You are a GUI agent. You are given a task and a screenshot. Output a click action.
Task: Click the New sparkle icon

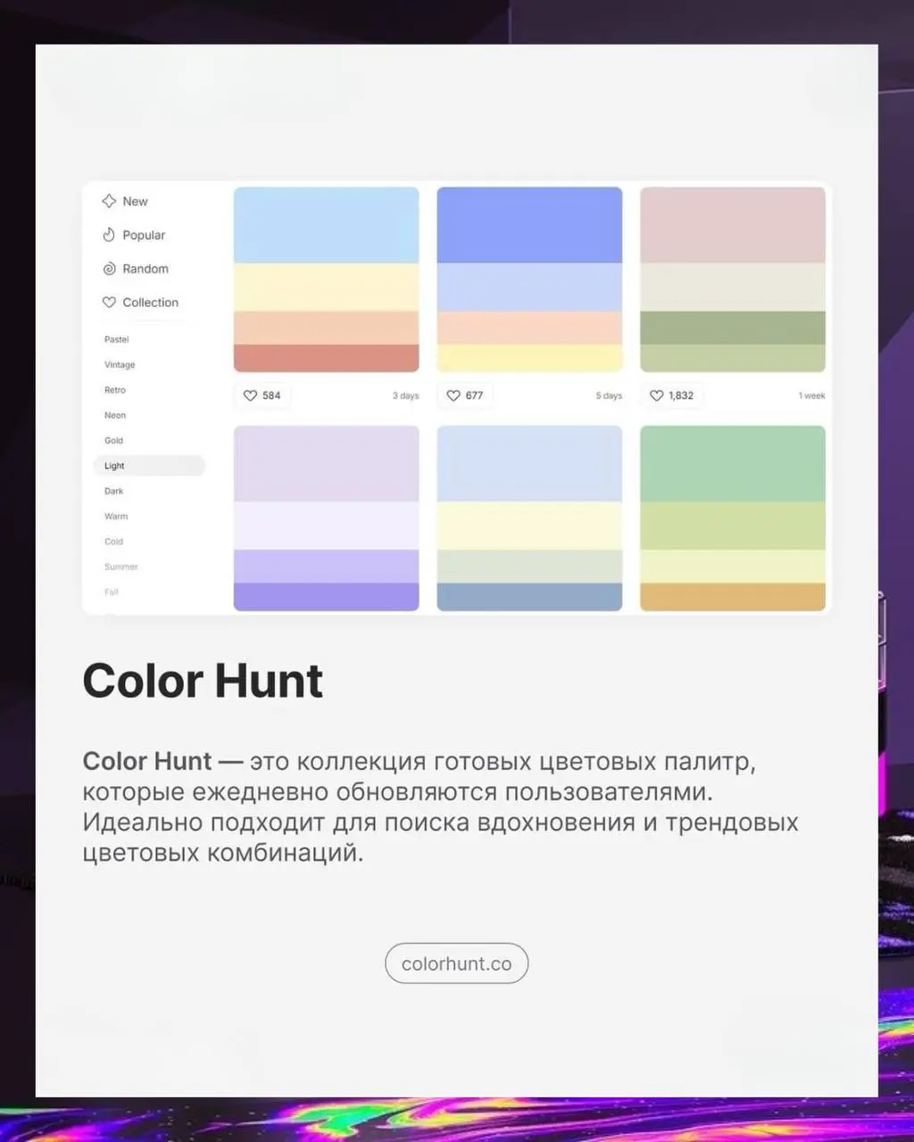click(x=109, y=201)
